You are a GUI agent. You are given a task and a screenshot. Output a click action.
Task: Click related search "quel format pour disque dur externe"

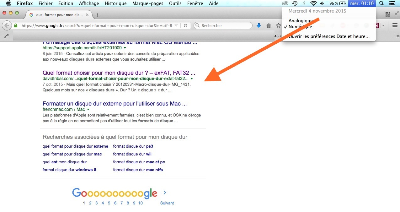click(x=75, y=146)
